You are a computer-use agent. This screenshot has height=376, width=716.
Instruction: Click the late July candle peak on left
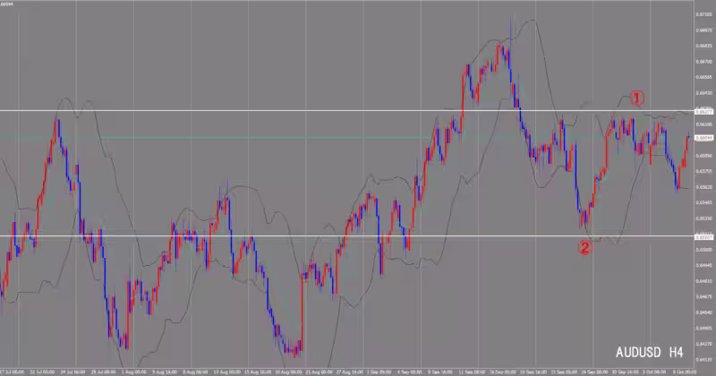(57, 120)
